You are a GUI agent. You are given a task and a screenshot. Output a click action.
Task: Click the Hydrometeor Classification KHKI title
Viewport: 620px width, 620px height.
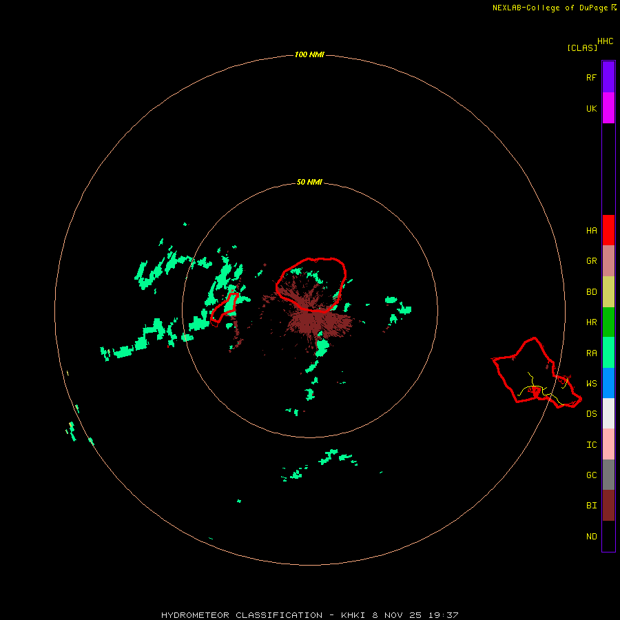(309, 615)
